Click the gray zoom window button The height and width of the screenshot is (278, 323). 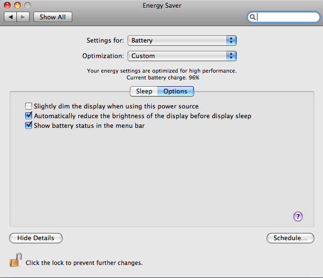coord(27,5)
